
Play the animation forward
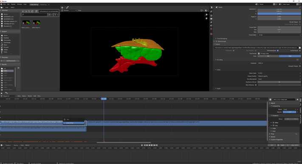pos(152,145)
